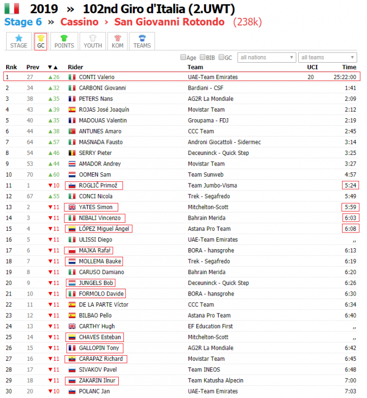Switch to the POINTS classification tab
Screen dimensions: 367x398
(x=64, y=41)
